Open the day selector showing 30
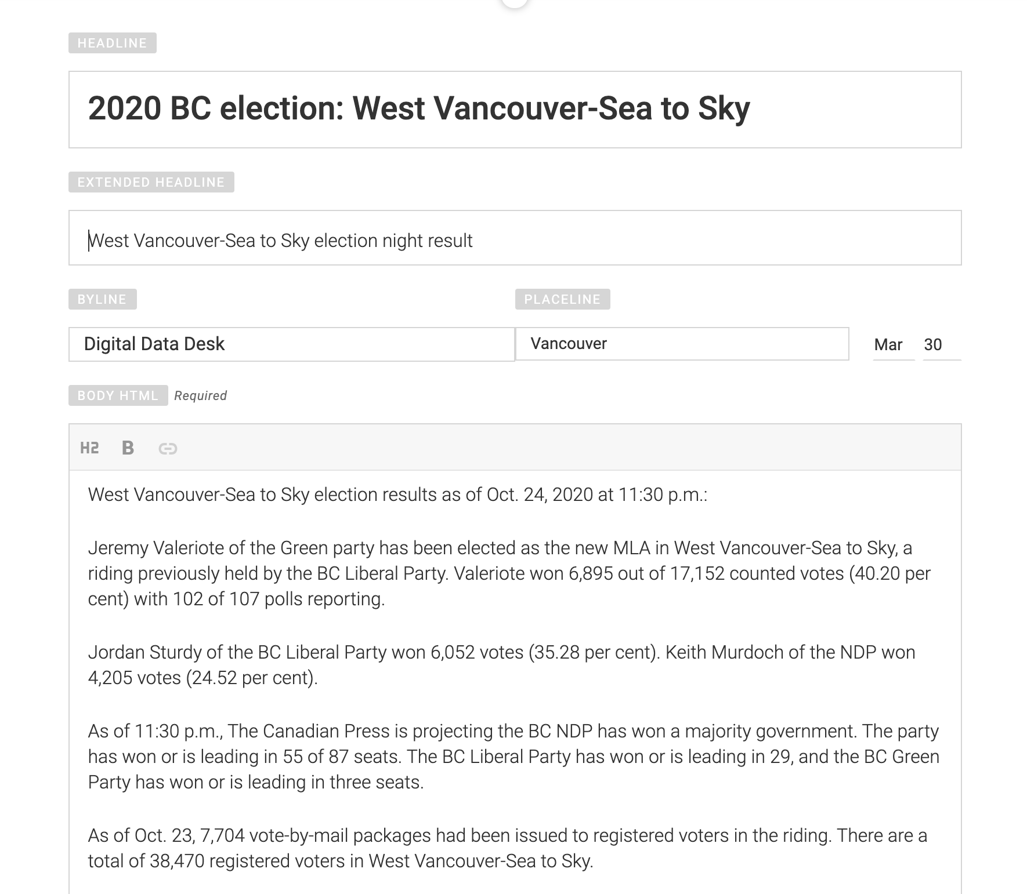Image resolution: width=1027 pixels, height=894 pixels. (933, 345)
